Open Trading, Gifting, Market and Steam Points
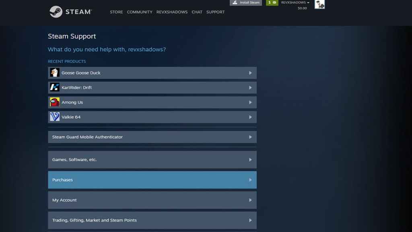Screen dimensions: 412x232 coord(152,220)
